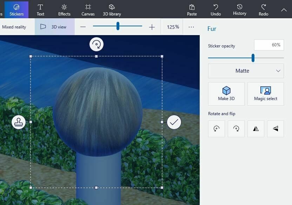Undo the last action
The image size is (292, 205).
pyautogui.click(x=215, y=10)
